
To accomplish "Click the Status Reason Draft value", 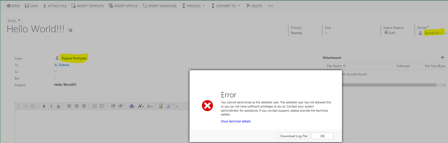I will (391, 33).
